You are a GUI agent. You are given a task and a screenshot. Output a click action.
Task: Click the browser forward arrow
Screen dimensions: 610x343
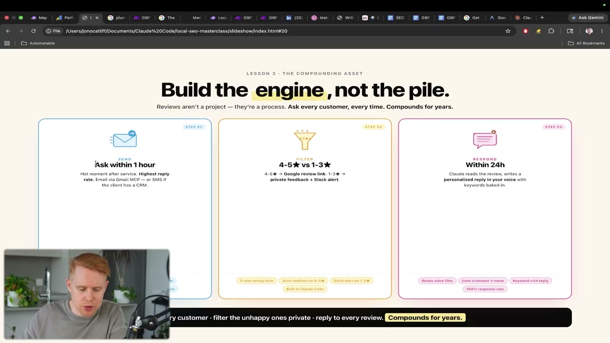20,31
